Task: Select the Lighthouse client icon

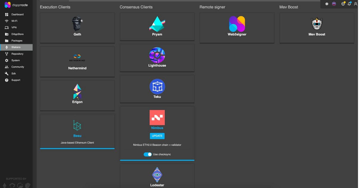Action: coord(157,55)
